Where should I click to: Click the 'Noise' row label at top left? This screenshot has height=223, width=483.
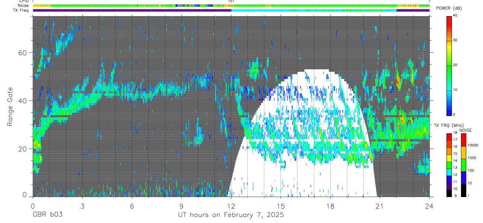coord(24,6)
